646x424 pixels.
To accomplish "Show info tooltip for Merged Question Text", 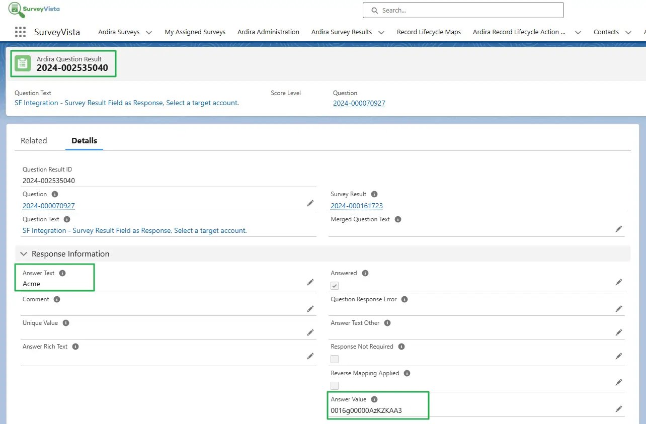I will (x=398, y=219).
